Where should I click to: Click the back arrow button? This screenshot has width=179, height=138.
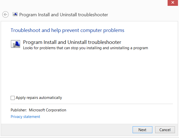click(x=5, y=14)
